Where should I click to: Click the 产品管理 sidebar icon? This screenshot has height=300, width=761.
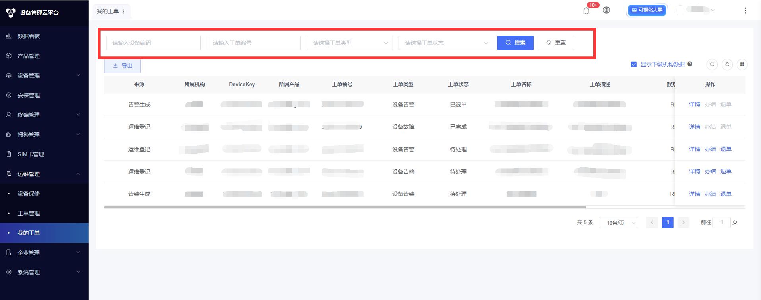click(9, 56)
